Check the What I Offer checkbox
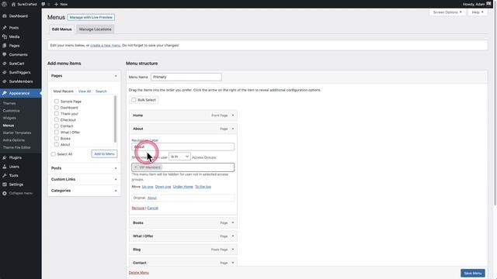Screen dimensions: 497x279 click(x=57, y=132)
